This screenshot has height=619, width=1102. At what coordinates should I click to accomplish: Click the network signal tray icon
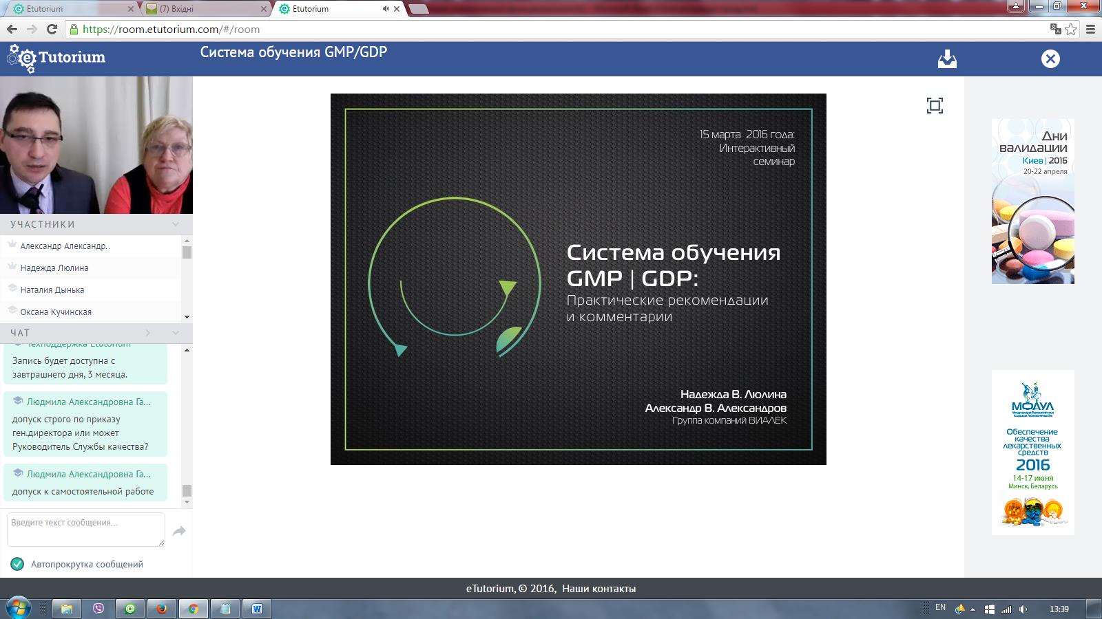[x=1007, y=609]
